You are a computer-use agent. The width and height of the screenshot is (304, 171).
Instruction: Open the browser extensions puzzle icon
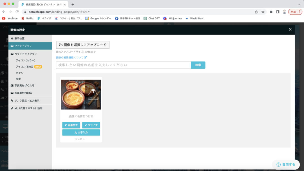point(271,12)
